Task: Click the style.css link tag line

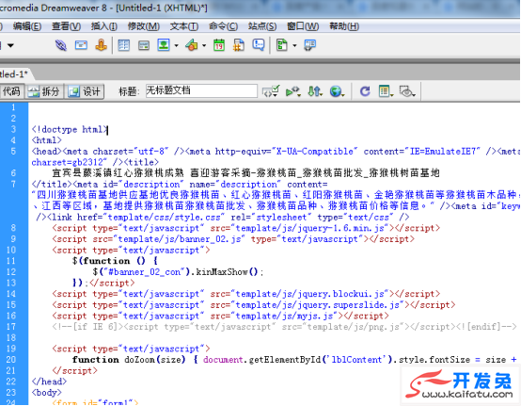Action: coord(223,218)
